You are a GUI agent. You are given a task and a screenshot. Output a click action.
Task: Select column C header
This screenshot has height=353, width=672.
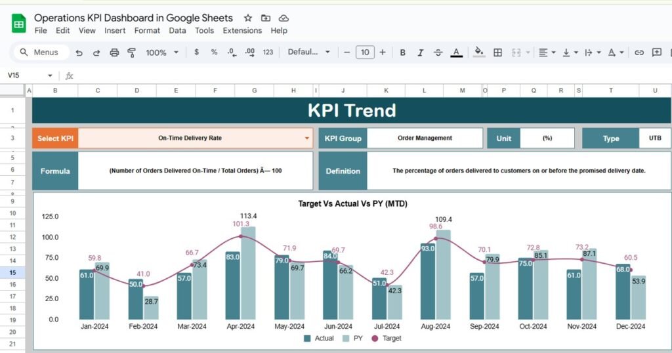98,91
